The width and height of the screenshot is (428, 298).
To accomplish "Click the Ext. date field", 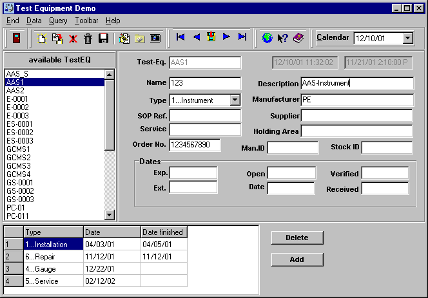I will [193, 187].
